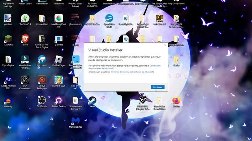Select the PsychEngine folder icon
This screenshot has height=141, width=252.
point(8,60)
